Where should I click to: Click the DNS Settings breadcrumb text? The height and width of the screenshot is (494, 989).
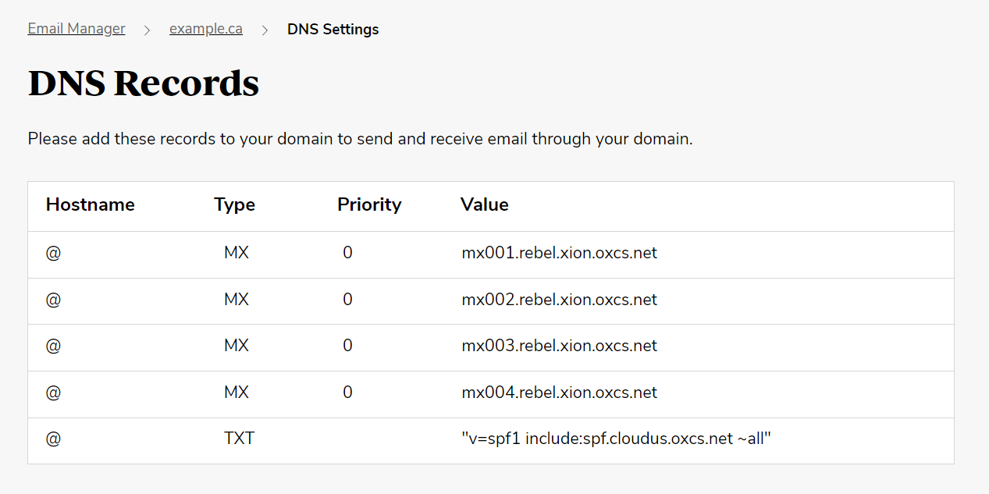[x=333, y=29]
